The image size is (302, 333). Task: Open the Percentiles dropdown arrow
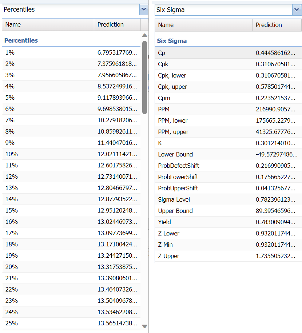144,10
